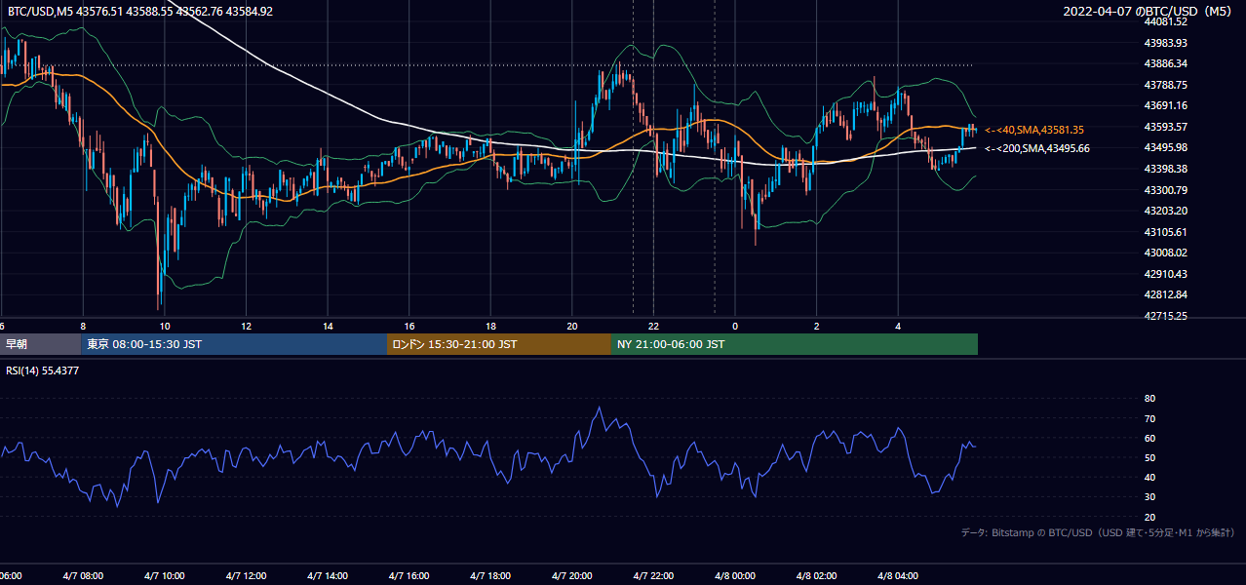Click bottom time label 4/7 10:00
1246x585 pixels.
(164, 576)
